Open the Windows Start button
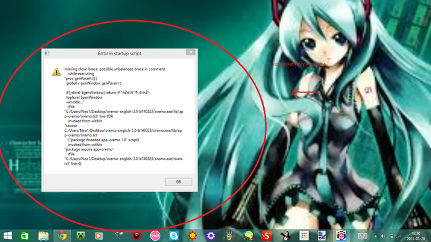The height and width of the screenshot is (242, 431). click(7, 236)
